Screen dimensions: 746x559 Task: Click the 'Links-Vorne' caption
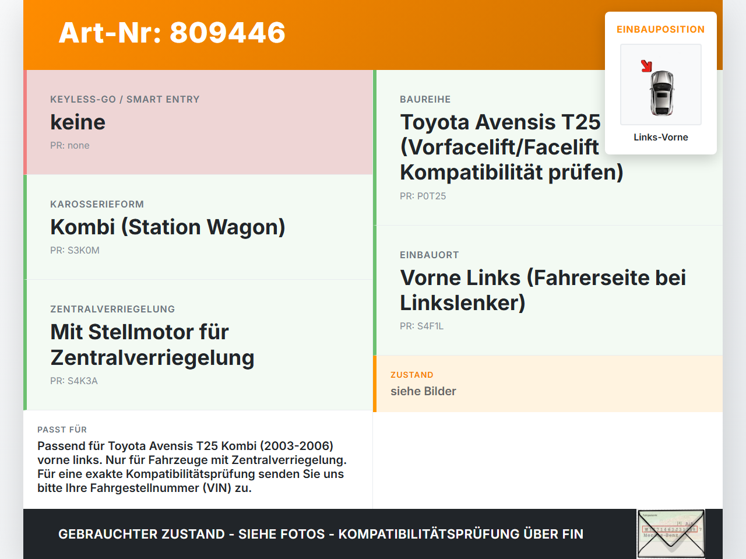661,137
